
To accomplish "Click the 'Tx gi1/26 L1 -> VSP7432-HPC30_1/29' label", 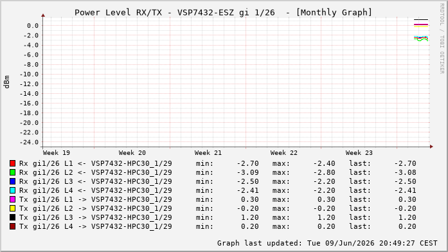I will click(x=95, y=199).
